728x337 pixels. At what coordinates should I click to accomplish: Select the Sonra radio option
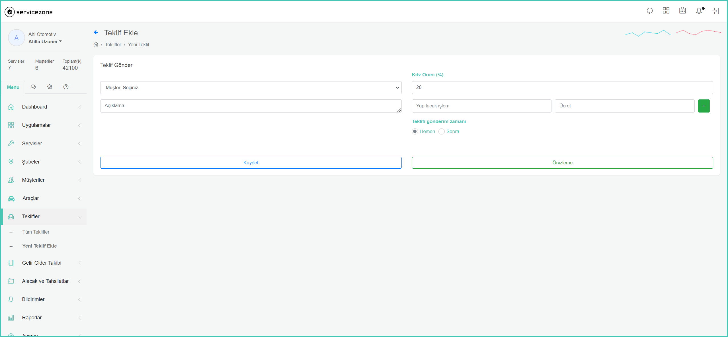click(x=442, y=131)
